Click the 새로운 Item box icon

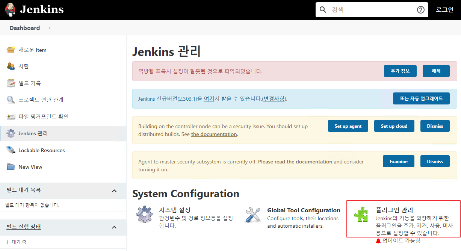tap(11, 50)
